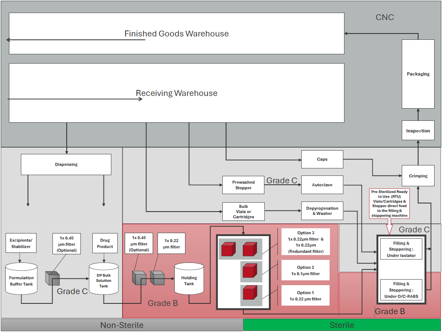This screenshot has width=442, height=332.
Task: Select the Crimping box
Action: point(418,176)
